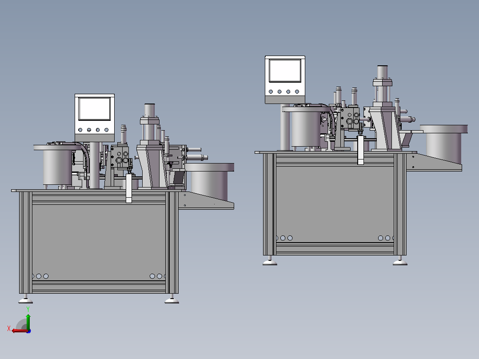Select the top press cylinder of the right machine

pos(383,73)
